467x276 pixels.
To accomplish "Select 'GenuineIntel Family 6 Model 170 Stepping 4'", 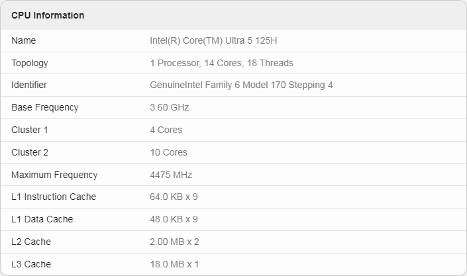I will pyautogui.click(x=241, y=85).
